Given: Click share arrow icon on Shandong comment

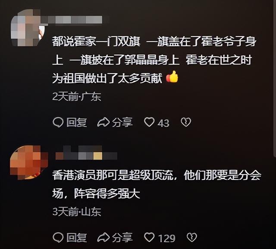Looking at the screenshot, I should 103,237.
